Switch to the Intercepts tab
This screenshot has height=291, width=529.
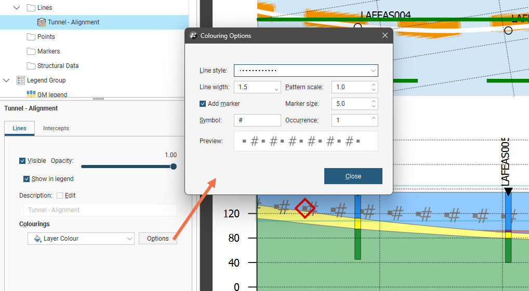point(56,128)
